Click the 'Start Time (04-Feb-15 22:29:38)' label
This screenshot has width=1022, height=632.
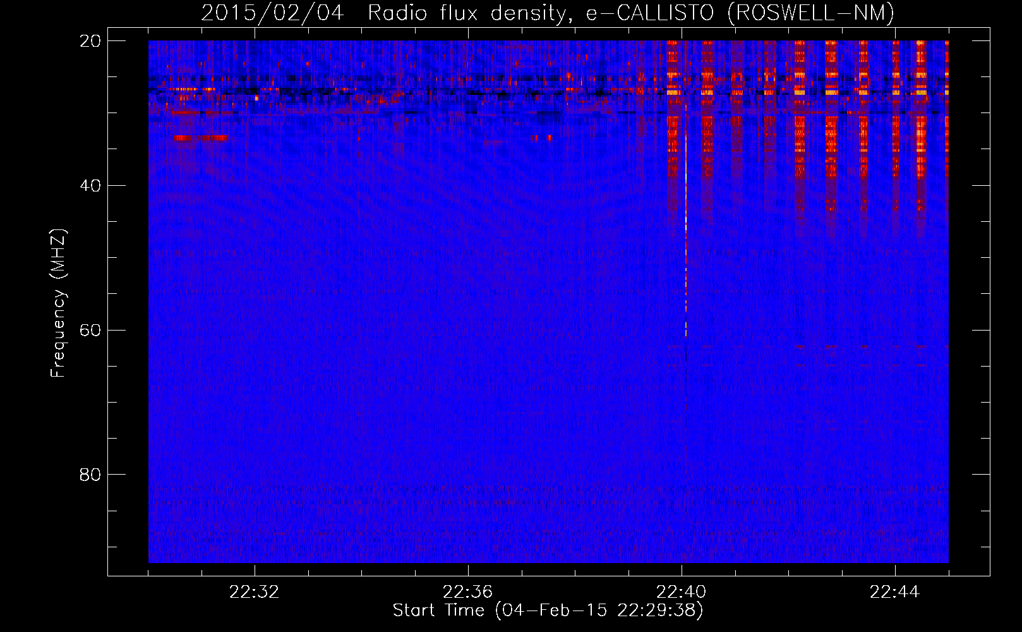click(x=548, y=611)
